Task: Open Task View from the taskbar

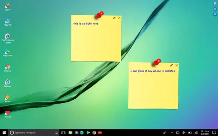Action: (x=64, y=133)
